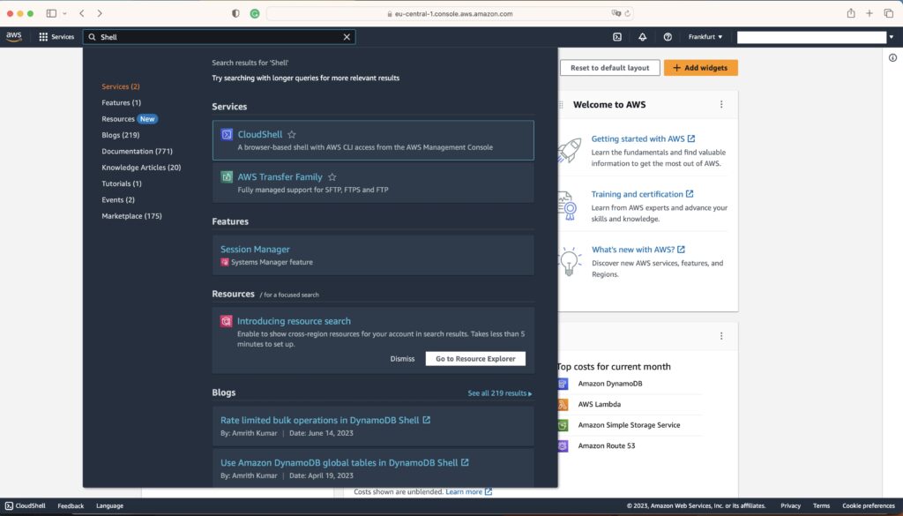903x516 pixels.
Task: Filter results by Resources New
Action: click(x=130, y=118)
